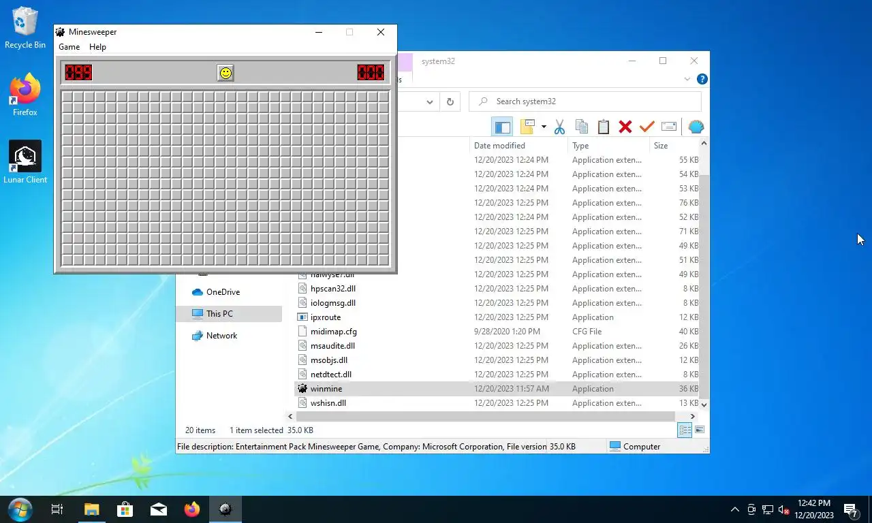Click the blue Help question mark icon
Viewport: 872px width, 523px height.
[x=702, y=79]
